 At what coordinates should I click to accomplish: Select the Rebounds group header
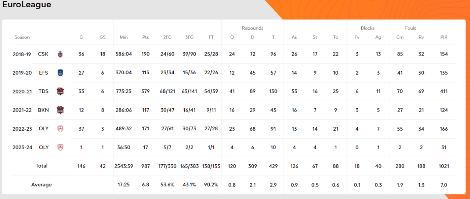tap(252, 28)
